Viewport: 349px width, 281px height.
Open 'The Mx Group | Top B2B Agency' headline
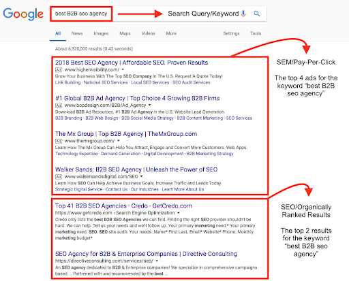click(x=126, y=134)
